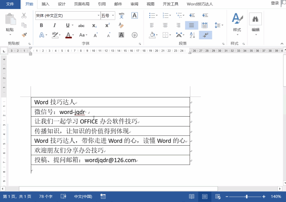Click Grow Font icon
Screen dimensions: 286x202
[96, 35]
